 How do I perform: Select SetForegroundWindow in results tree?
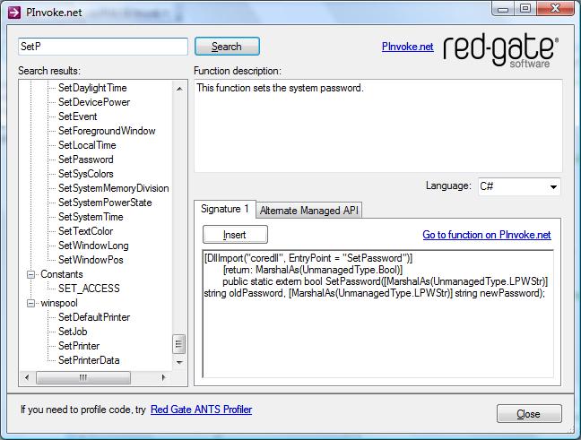pos(106,131)
